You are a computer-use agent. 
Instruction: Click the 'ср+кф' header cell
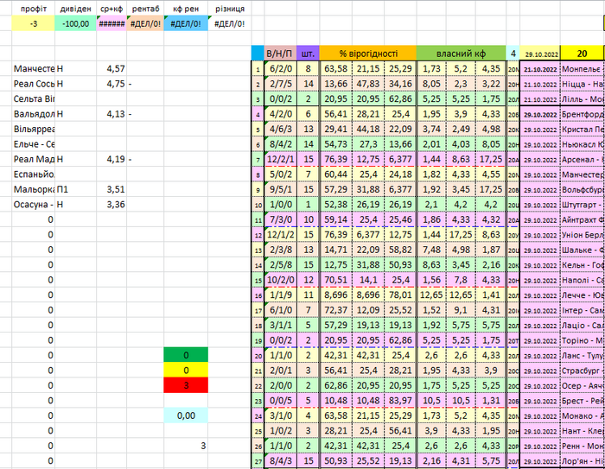pyautogui.click(x=111, y=9)
